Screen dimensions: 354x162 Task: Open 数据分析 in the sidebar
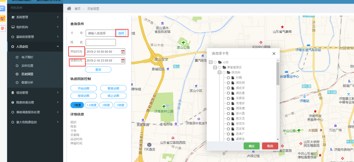tap(27, 82)
